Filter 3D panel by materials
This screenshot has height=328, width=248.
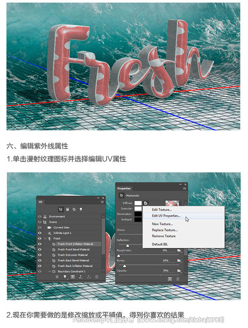pos(74,209)
